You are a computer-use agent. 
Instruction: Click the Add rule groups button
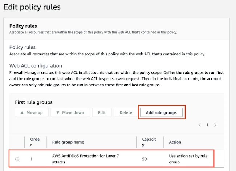click(x=161, y=112)
